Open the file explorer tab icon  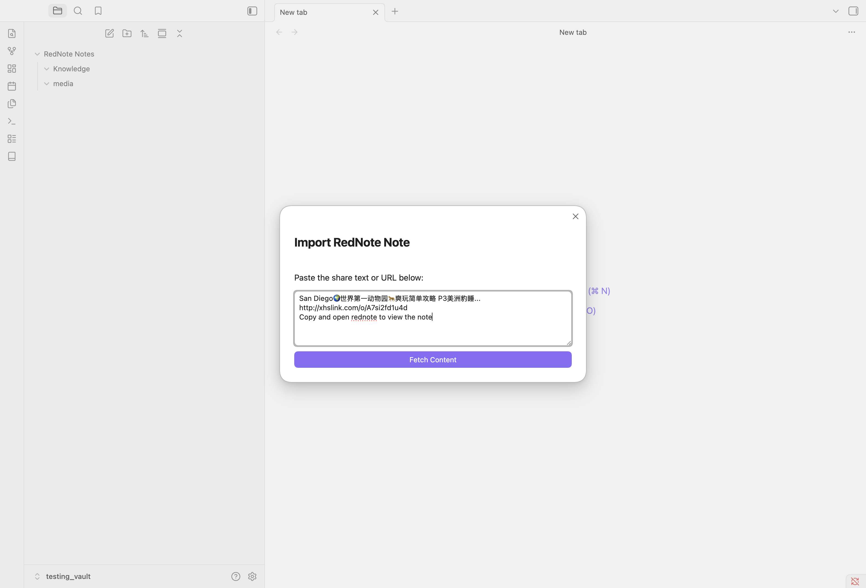57,11
